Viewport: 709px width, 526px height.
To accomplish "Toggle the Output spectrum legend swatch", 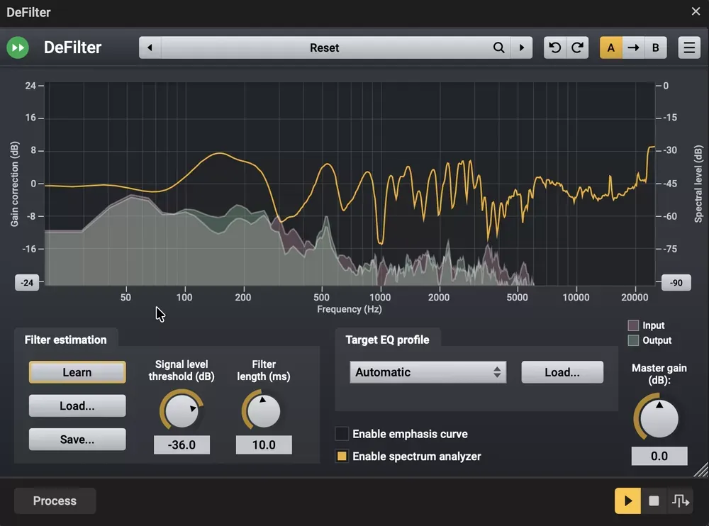I will click(633, 340).
